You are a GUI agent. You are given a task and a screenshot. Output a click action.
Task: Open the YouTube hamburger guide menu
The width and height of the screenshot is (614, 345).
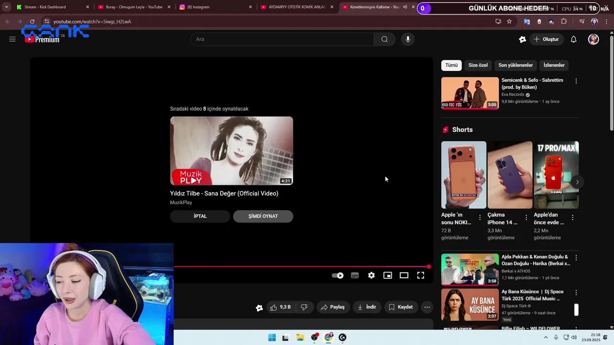click(x=12, y=39)
